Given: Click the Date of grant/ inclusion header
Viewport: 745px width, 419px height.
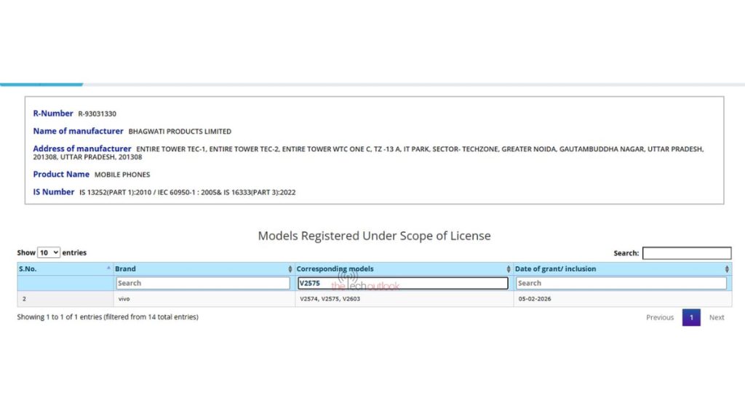Looking at the screenshot, I should pos(623,269).
